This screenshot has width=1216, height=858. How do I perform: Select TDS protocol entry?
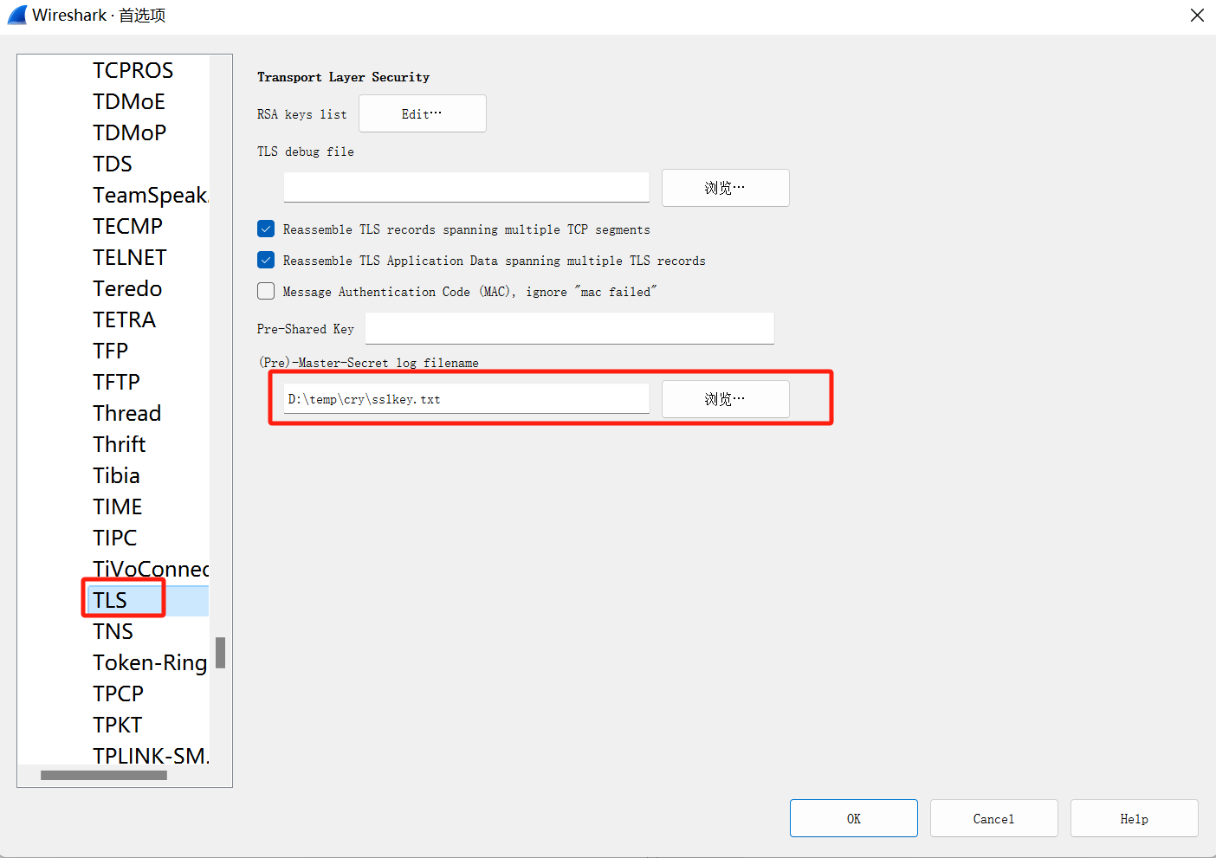(113, 164)
